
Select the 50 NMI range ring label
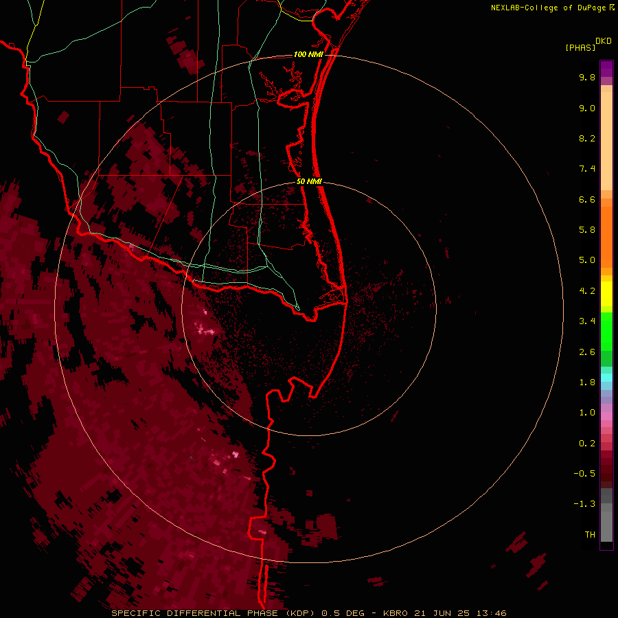click(x=310, y=182)
